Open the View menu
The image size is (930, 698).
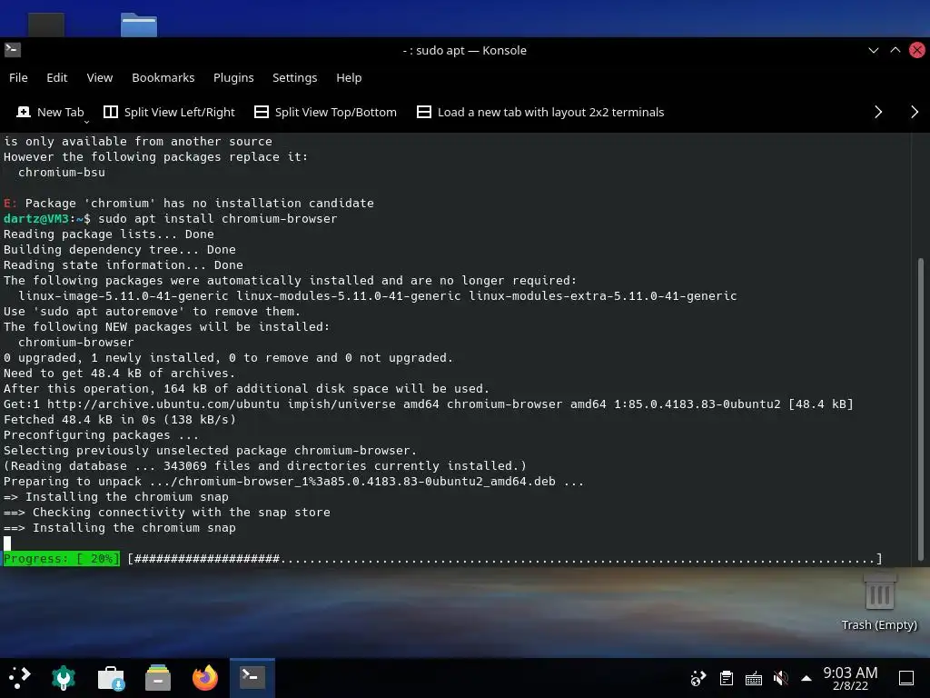pos(100,78)
